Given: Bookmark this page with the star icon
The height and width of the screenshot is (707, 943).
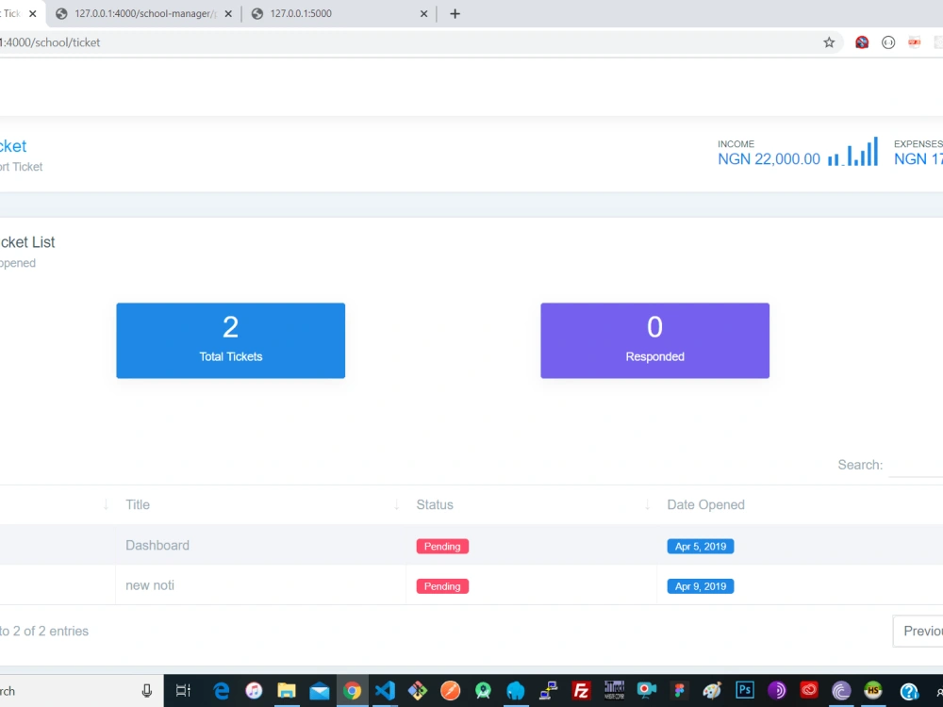Looking at the screenshot, I should pos(829,42).
